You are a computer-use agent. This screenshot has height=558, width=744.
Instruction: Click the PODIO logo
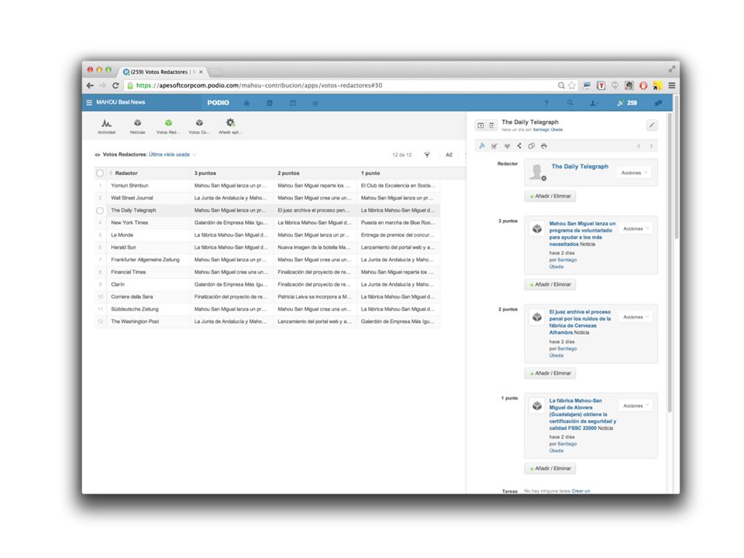218,103
